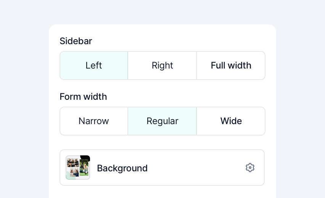325x198 pixels.
Task: Pick the highlighted Left segment
Action: (x=94, y=65)
